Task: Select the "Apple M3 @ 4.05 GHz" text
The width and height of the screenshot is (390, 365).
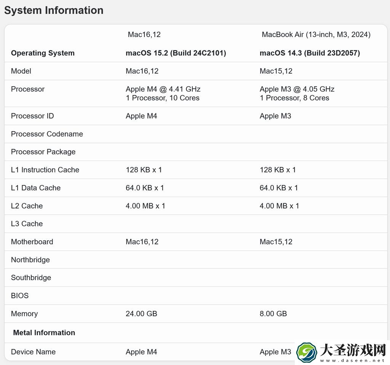Action: [297, 89]
